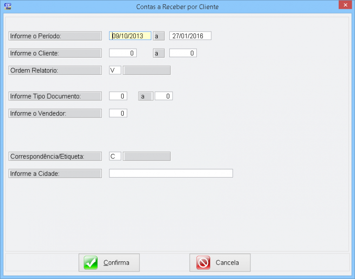Focus the second Tipo Documento input field
355x279 pixels.
point(164,96)
